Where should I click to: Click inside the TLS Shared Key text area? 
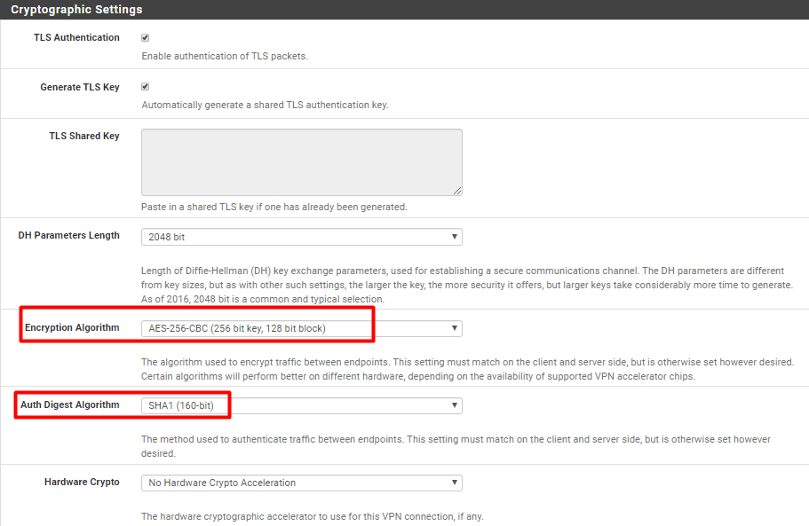(301, 161)
